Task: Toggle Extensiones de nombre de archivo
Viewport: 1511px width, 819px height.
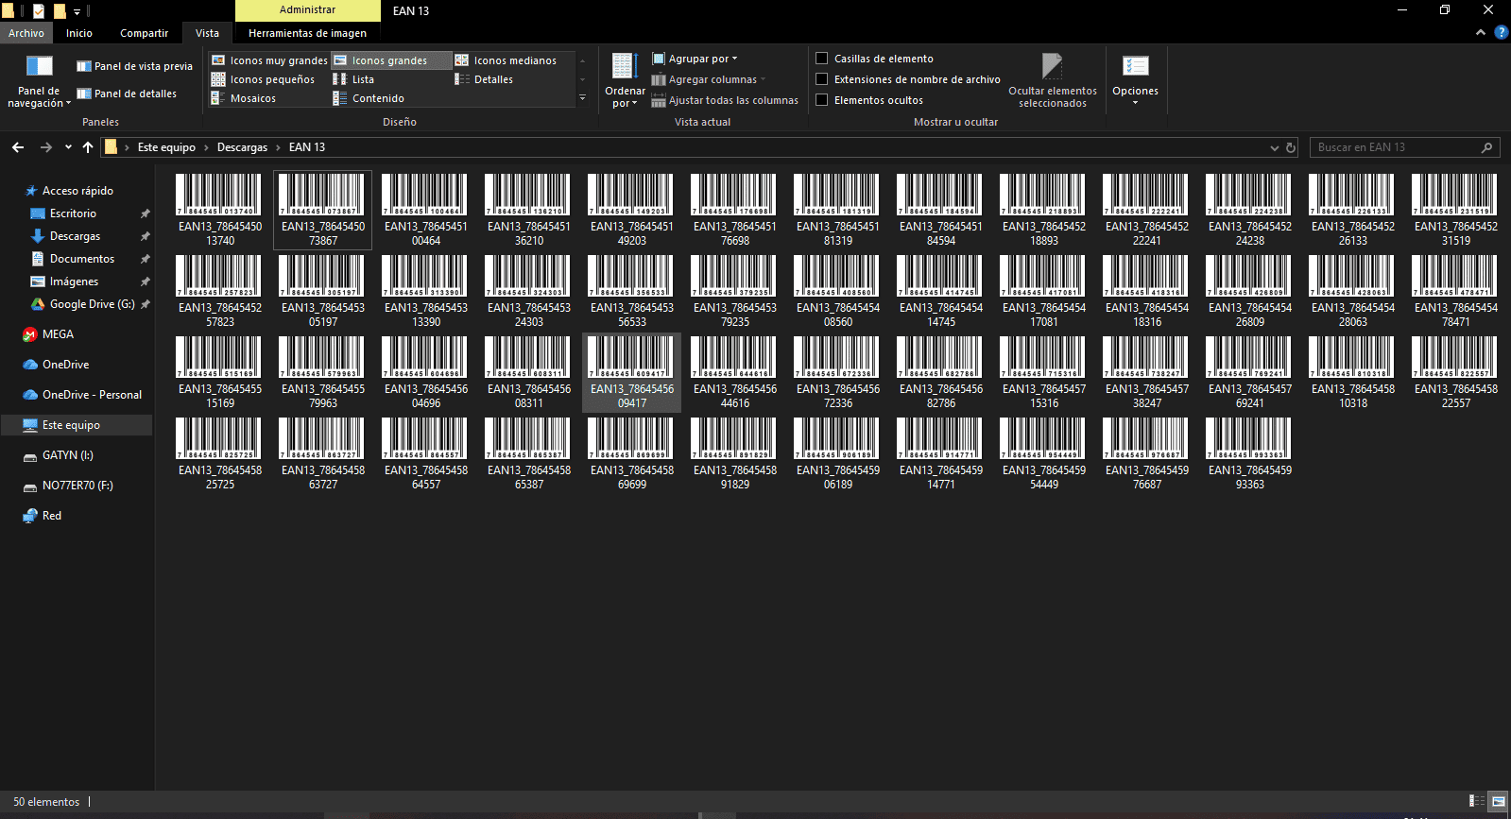Action: pyautogui.click(x=822, y=79)
